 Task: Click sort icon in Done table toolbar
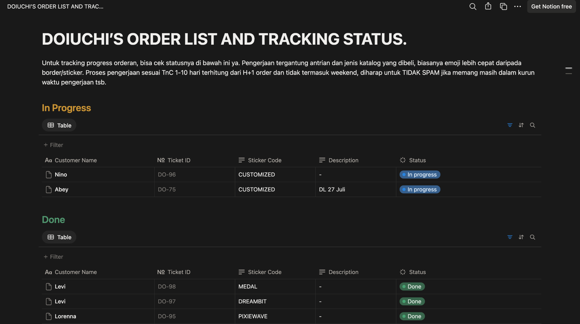(x=521, y=237)
